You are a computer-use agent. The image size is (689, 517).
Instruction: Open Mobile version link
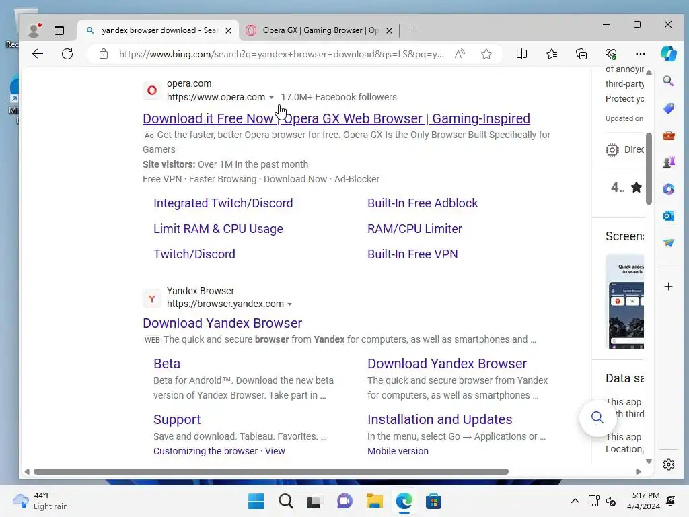(398, 451)
